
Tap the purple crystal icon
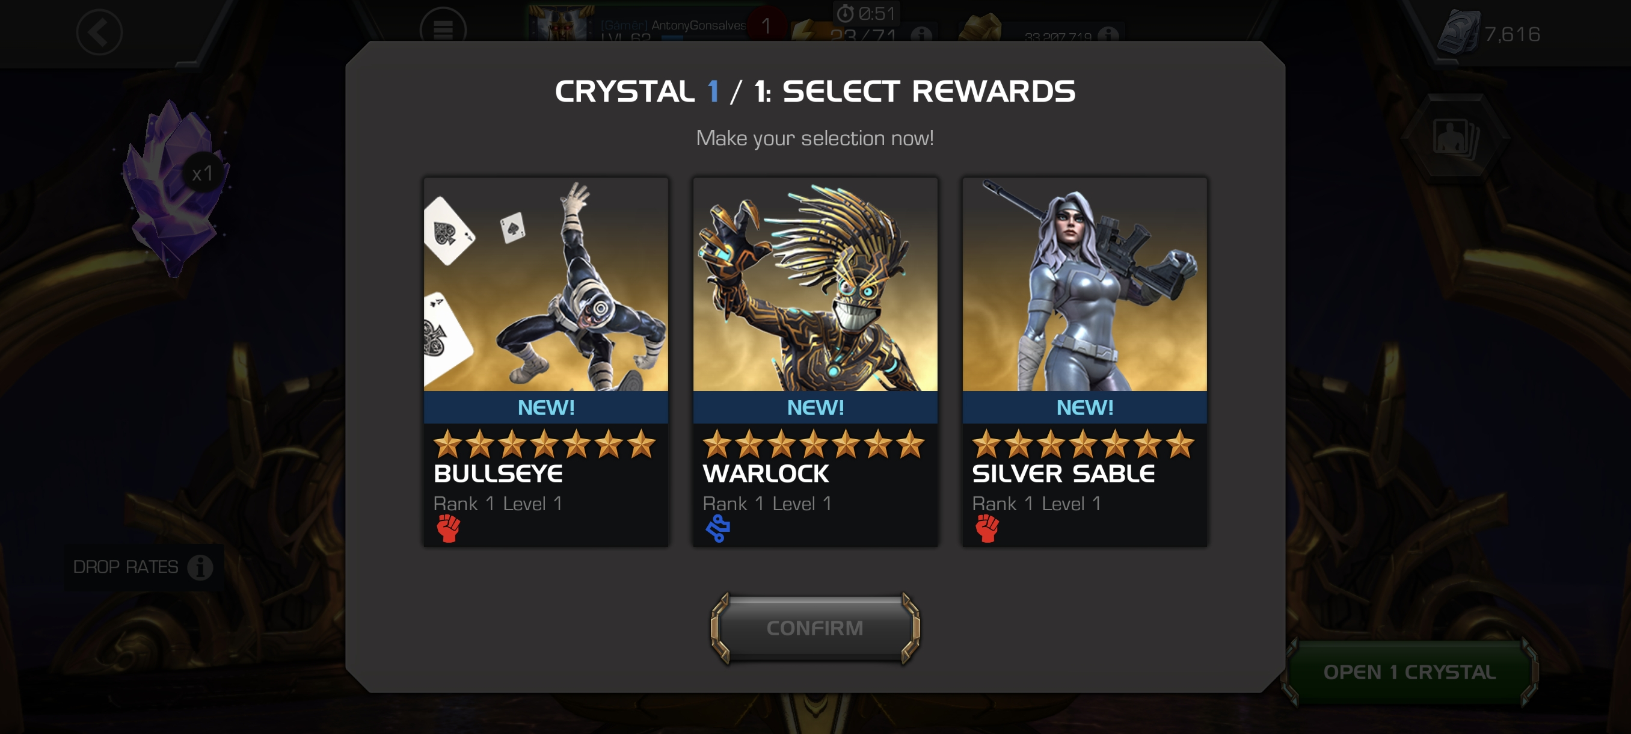(176, 188)
